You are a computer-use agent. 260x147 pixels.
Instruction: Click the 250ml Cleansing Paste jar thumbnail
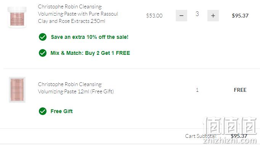point(17,17)
